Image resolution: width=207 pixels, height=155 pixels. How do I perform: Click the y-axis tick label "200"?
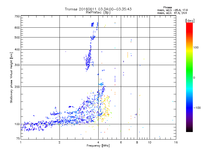17,87
